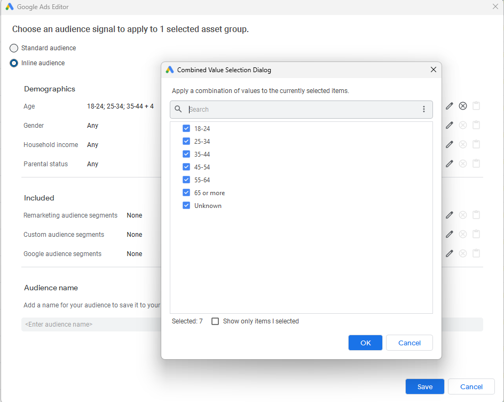The width and height of the screenshot is (504, 402).
Task: Edit the Household income row
Action: coord(450,144)
